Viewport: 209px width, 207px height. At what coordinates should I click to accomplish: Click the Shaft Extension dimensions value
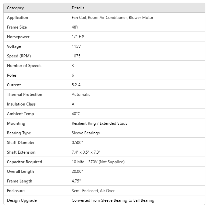86,152
